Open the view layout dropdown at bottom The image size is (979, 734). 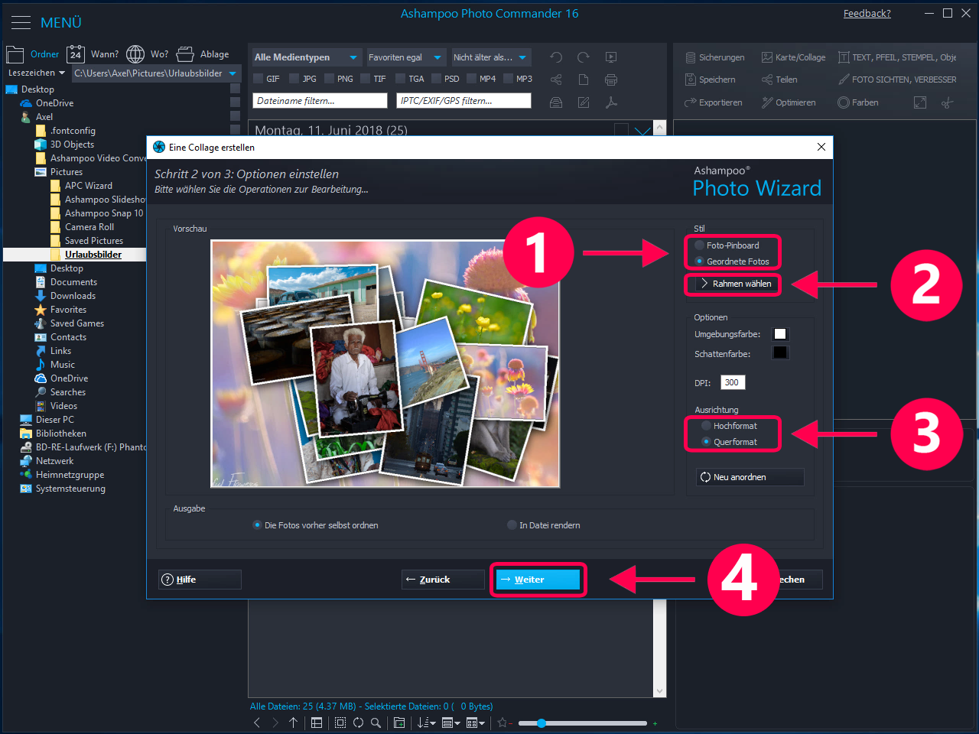click(451, 723)
